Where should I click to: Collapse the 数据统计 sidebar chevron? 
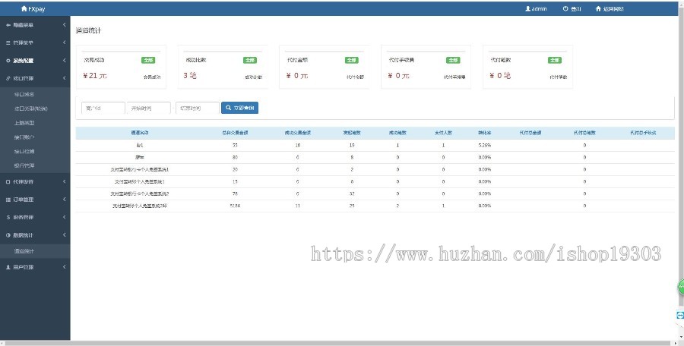(x=64, y=235)
